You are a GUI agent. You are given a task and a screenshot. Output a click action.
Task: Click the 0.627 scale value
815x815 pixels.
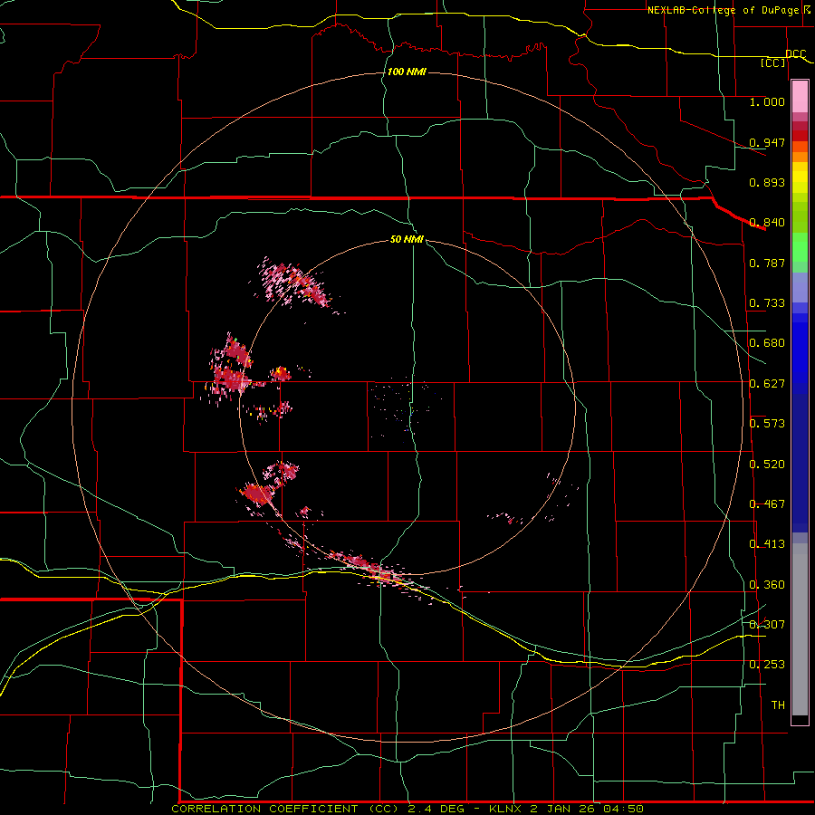[x=767, y=384]
